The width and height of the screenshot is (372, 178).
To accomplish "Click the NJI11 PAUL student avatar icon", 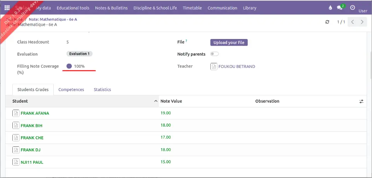I will [16, 162].
